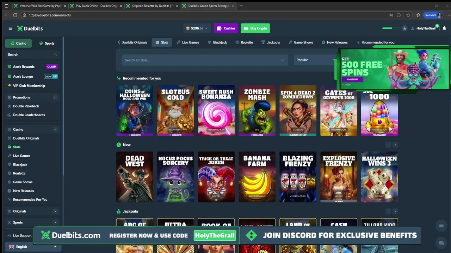Select the Slots category tab

click(x=162, y=43)
